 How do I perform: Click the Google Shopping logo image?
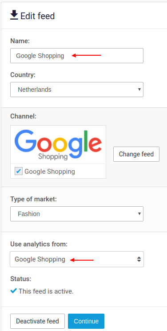[58, 145]
